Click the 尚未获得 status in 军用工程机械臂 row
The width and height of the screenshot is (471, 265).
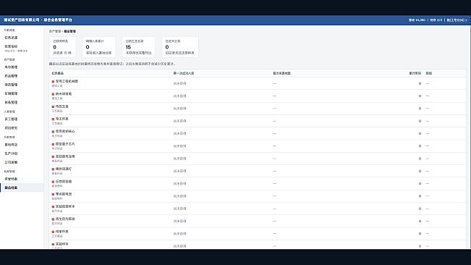click(x=179, y=83)
